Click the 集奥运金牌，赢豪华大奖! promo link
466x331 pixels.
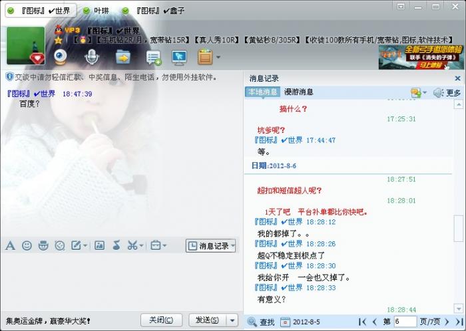tap(48, 320)
